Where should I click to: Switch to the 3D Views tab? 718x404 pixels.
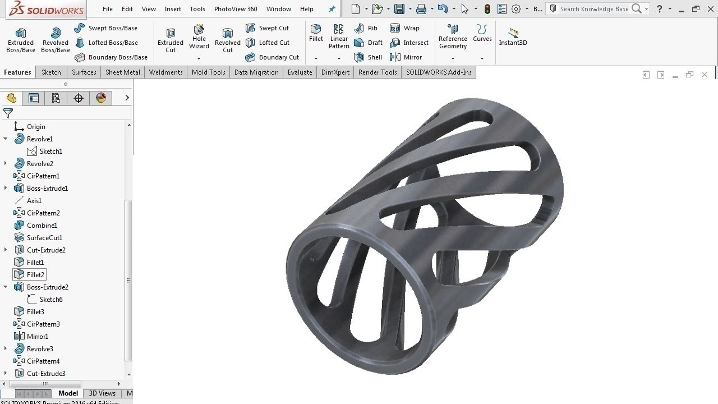click(x=103, y=393)
